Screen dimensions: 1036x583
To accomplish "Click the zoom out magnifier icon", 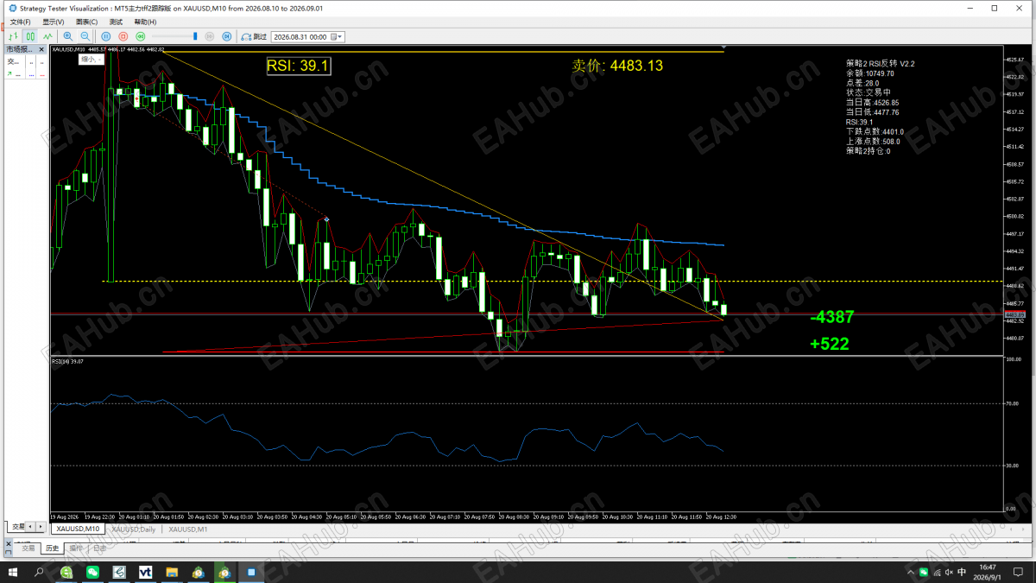I will coord(85,36).
